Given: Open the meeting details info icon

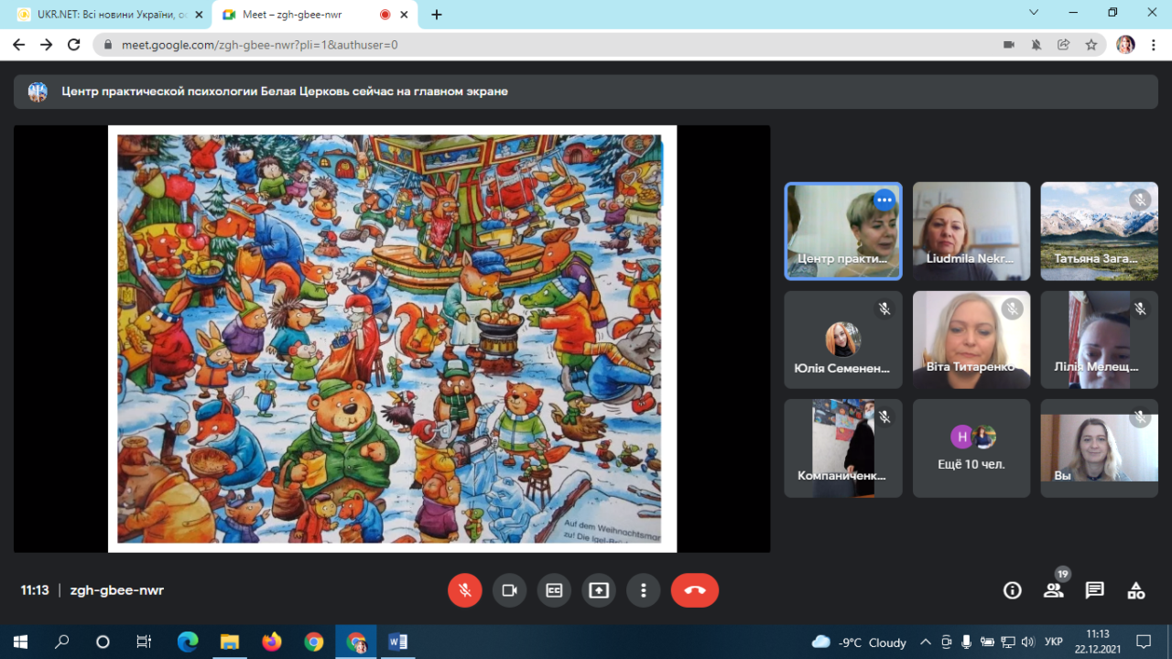Looking at the screenshot, I should point(1013,590).
